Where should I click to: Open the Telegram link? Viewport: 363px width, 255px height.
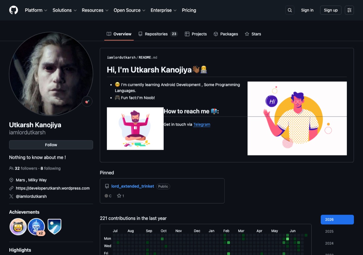tap(202, 124)
